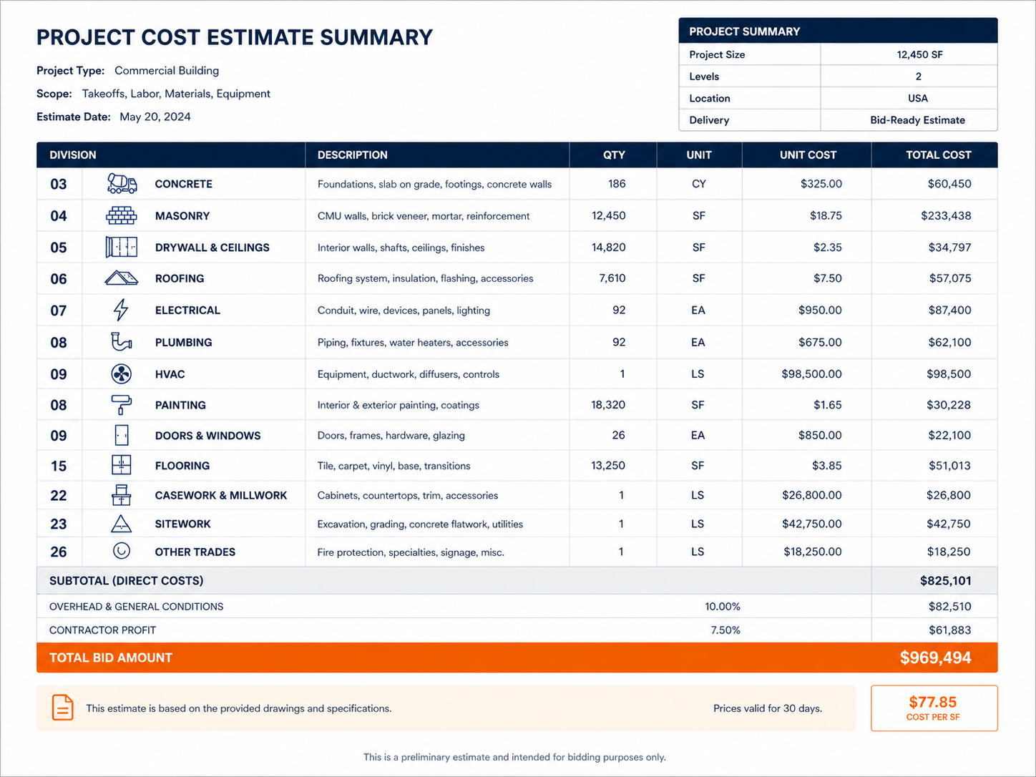
Task: Click the 10.00% overhead percentage
Action: (x=723, y=606)
